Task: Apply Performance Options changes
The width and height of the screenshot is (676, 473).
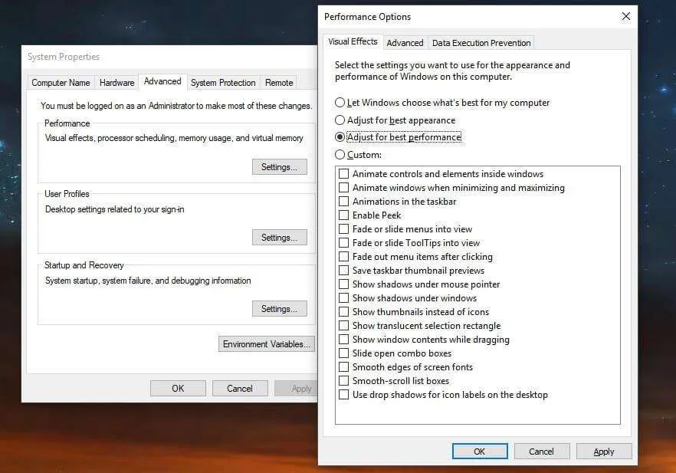Action: tap(604, 452)
